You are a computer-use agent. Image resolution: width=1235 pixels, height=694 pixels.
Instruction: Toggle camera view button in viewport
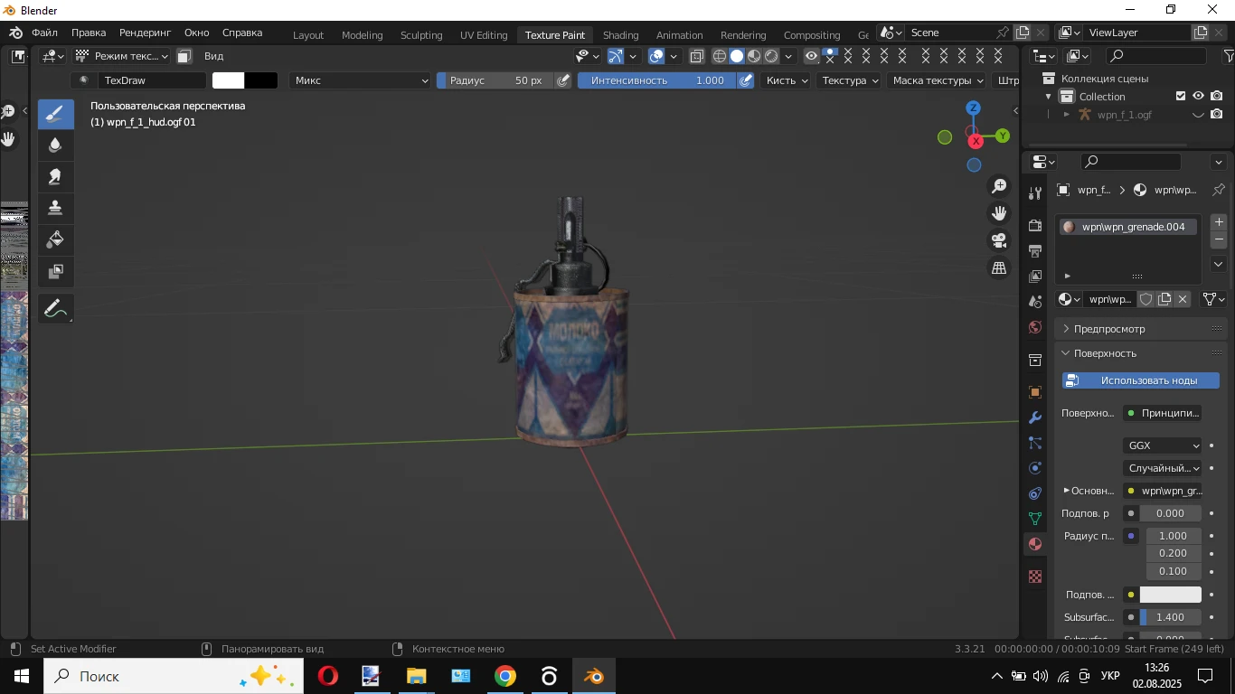coord(999,241)
